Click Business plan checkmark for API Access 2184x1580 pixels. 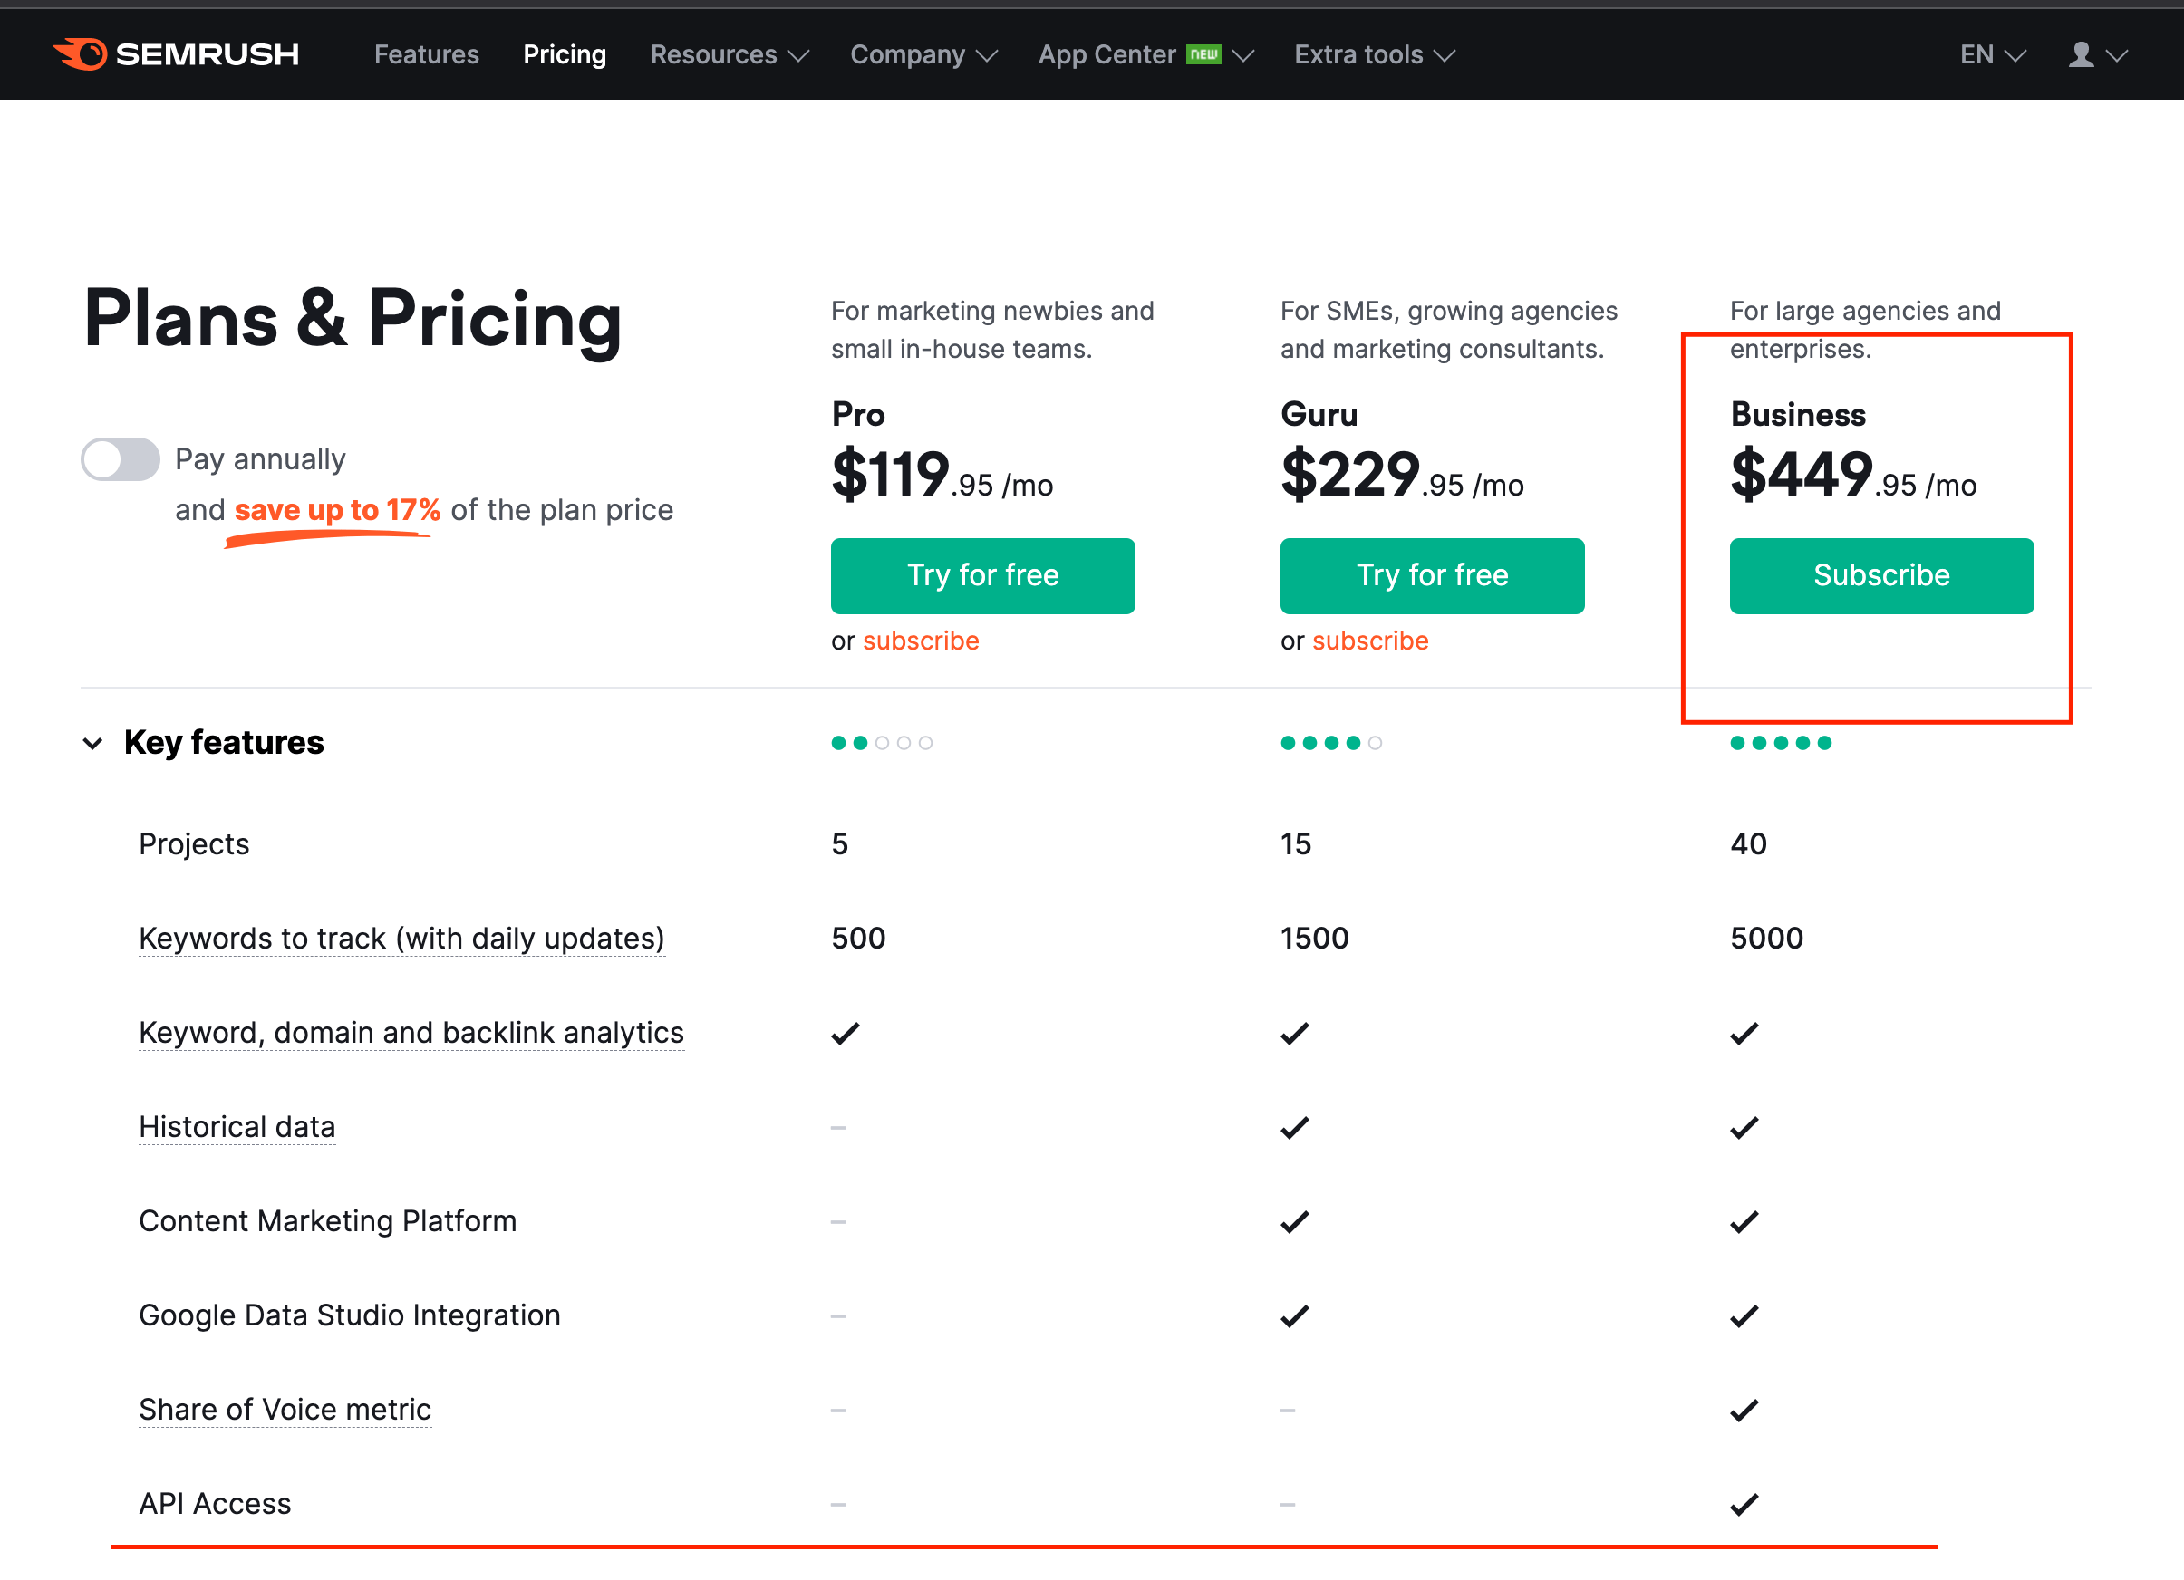pos(1744,1504)
